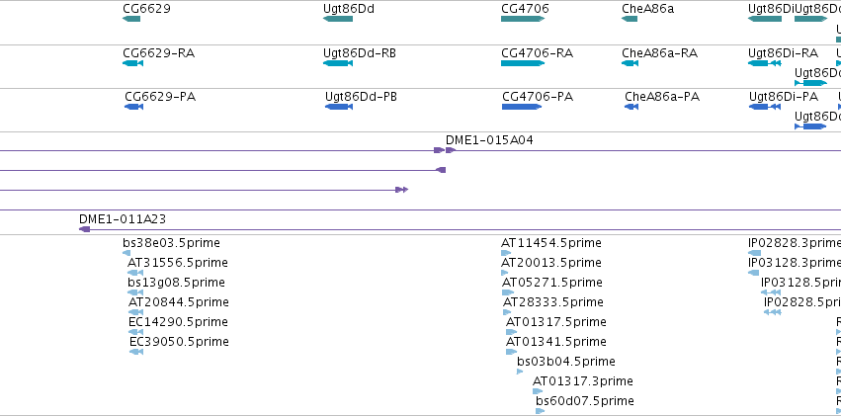Select the Ugt86Dd-RB transcript glyph
The width and height of the screenshot is (841, 416).
tap(338, 63)
